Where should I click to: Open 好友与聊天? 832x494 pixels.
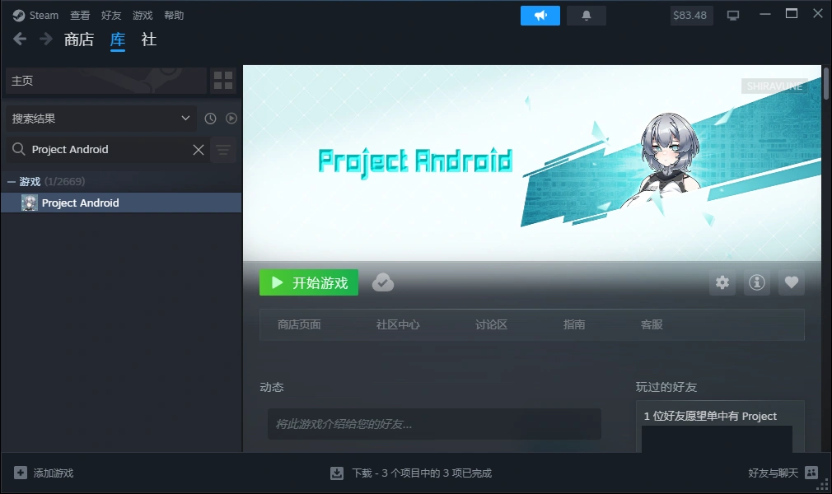774,473
